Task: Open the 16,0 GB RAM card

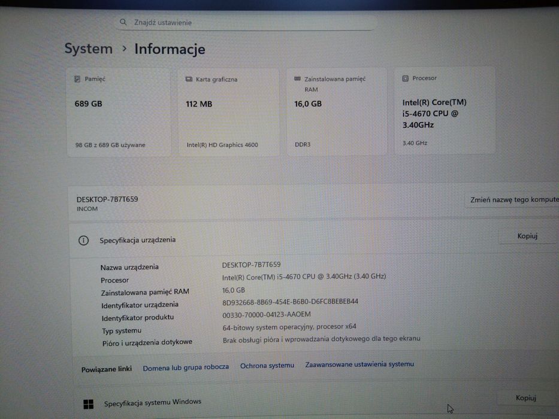Action: point(337,111)
